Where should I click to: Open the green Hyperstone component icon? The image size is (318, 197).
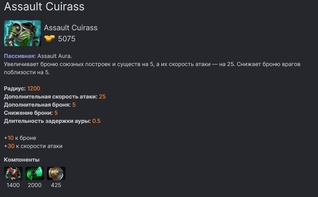(35, 173)
